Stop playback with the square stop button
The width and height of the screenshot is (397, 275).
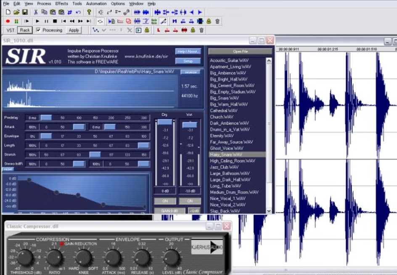(x=55, y=21)
